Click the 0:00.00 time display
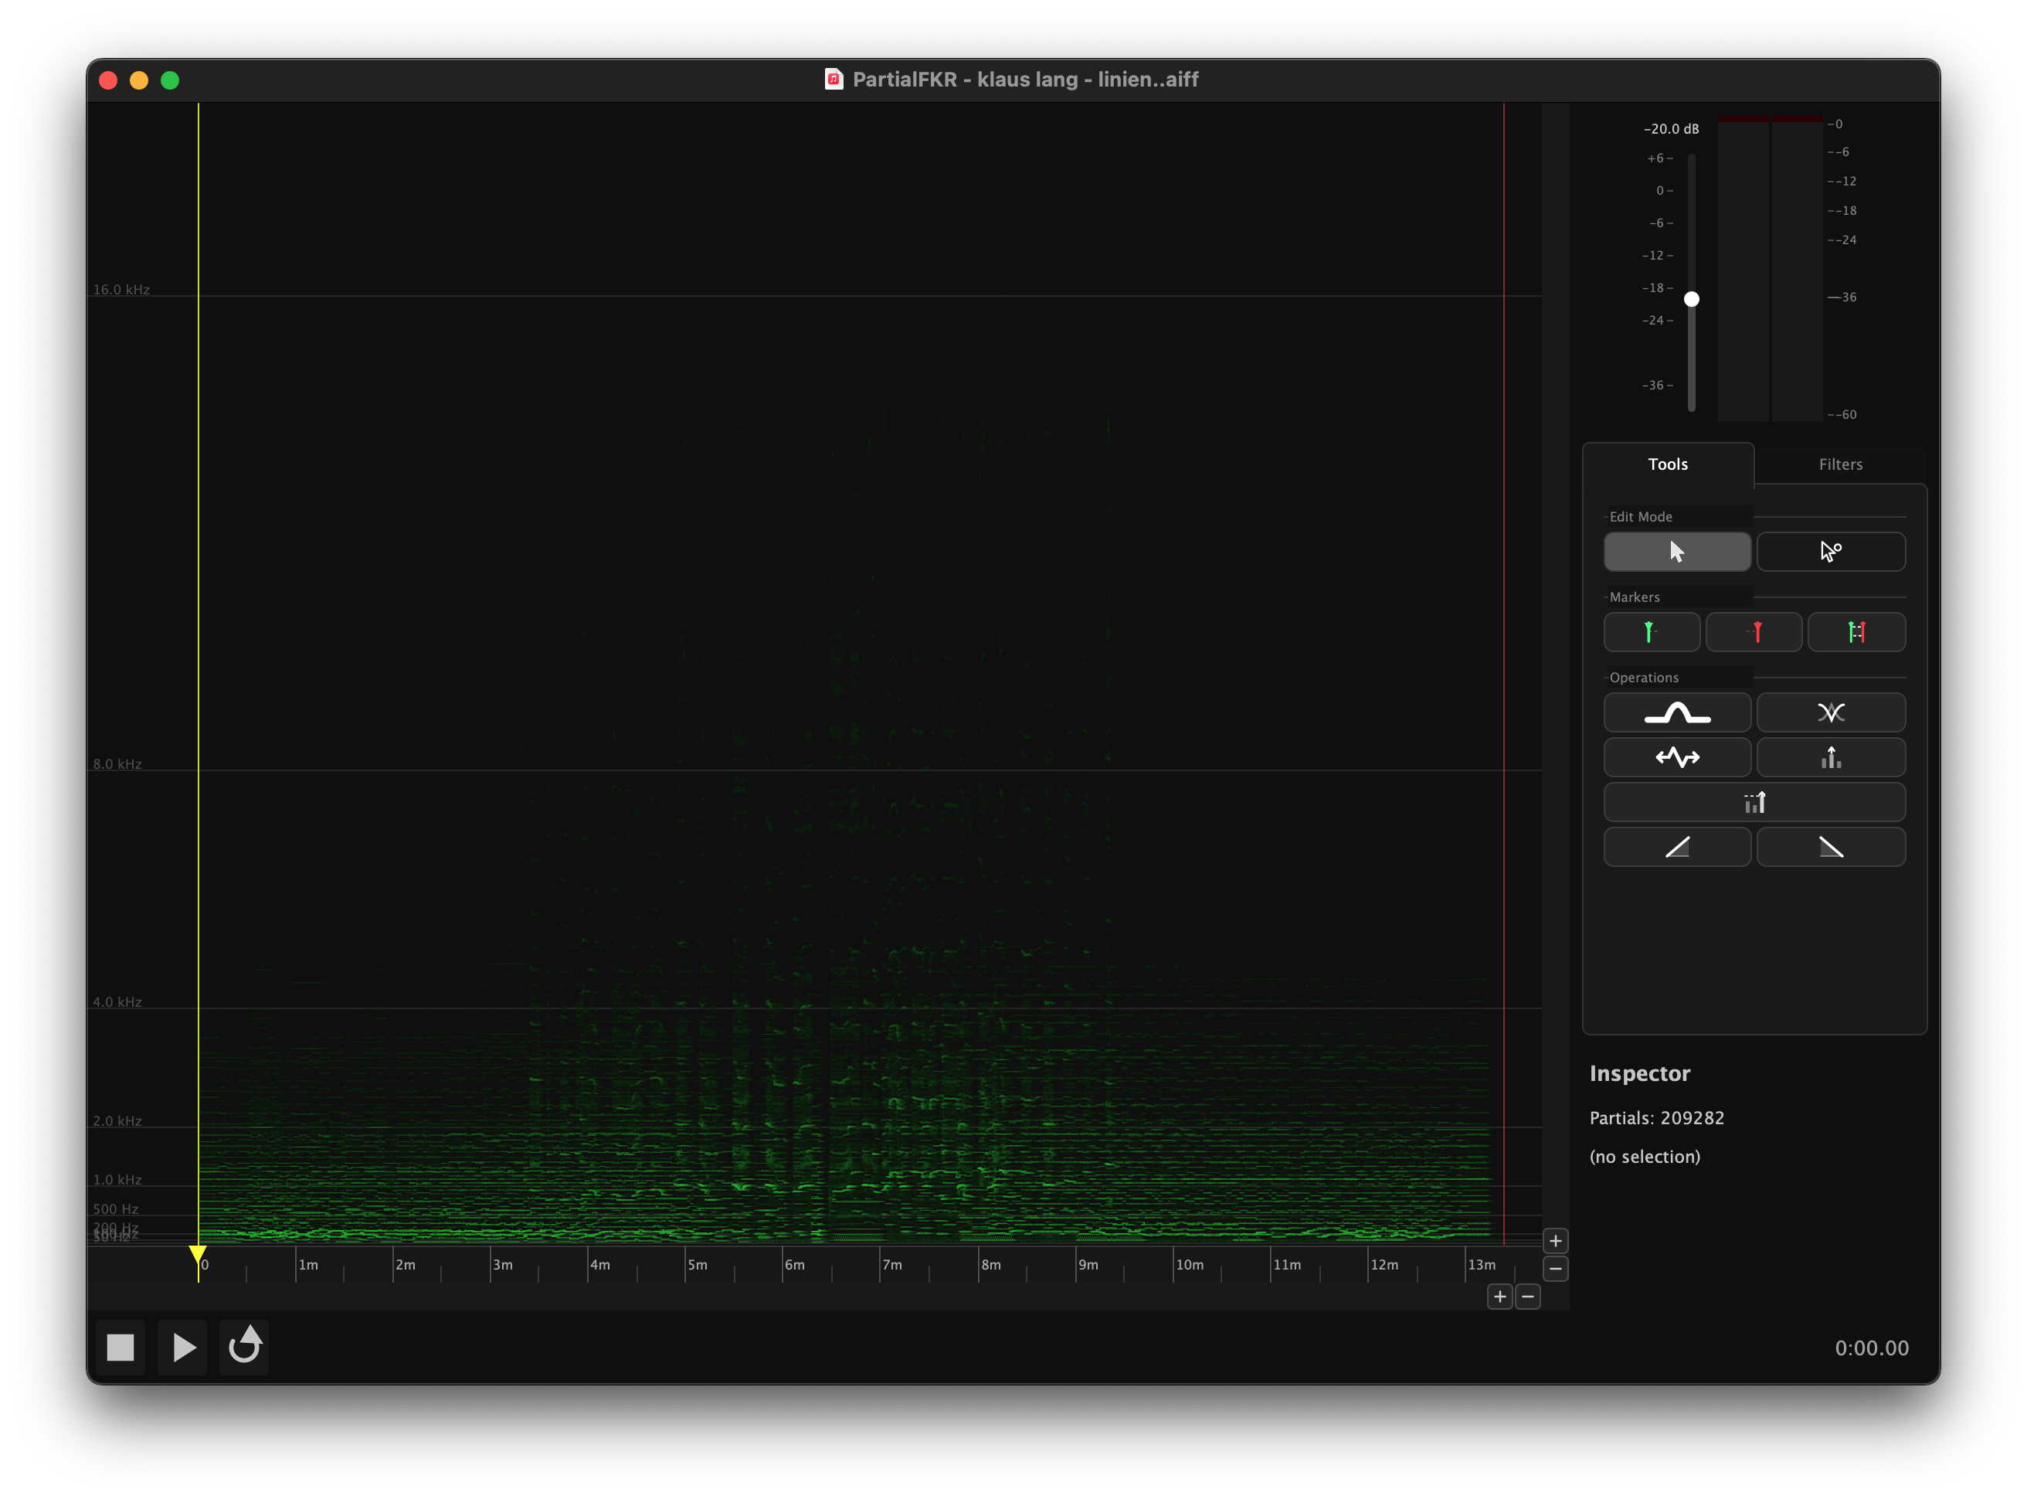2027x1499 pixels. pos(1871,1348)
